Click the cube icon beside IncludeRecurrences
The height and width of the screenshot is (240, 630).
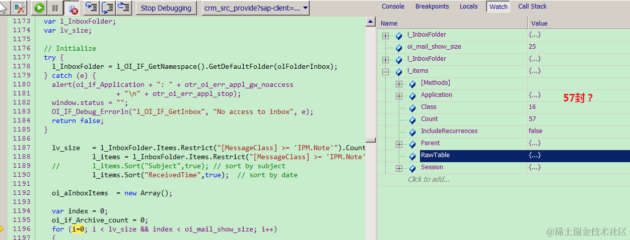412,132
